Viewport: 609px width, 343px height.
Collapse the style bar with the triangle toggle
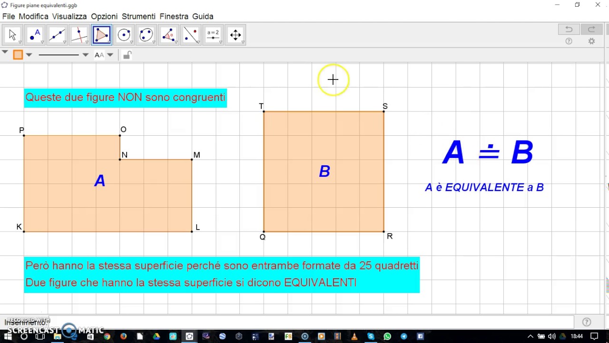point(4,51)
